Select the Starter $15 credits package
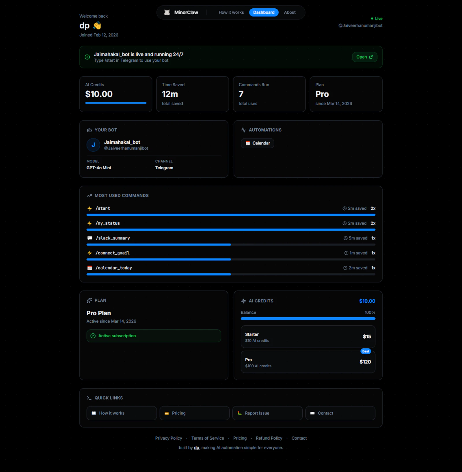The image size is (462, 472). point(308,337)
